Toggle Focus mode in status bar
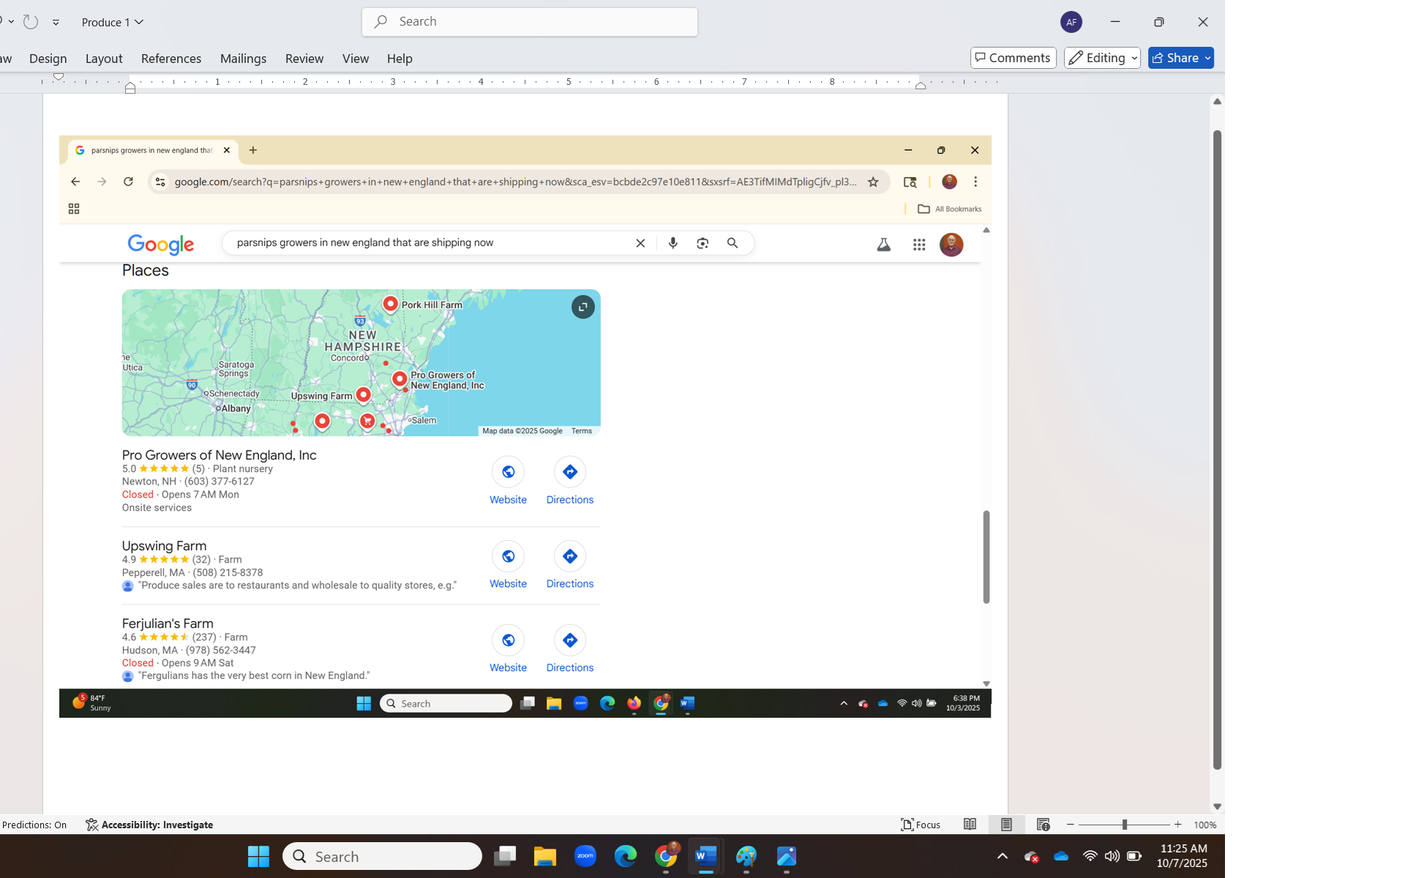The height and width of the screenshot is (878, 1405). tap(921, 825)
